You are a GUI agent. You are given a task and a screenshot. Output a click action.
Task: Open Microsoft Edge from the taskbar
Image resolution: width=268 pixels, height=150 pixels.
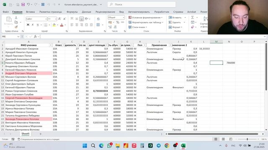[101, 145]
